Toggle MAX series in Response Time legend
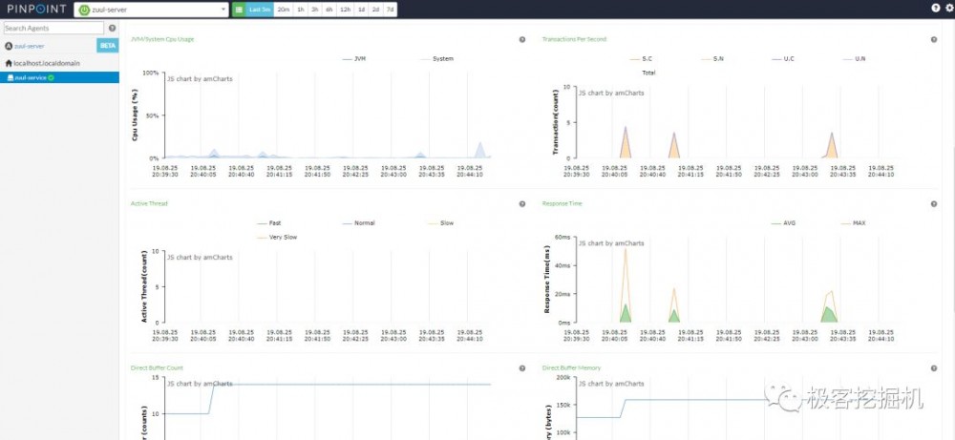 [854, 223]
